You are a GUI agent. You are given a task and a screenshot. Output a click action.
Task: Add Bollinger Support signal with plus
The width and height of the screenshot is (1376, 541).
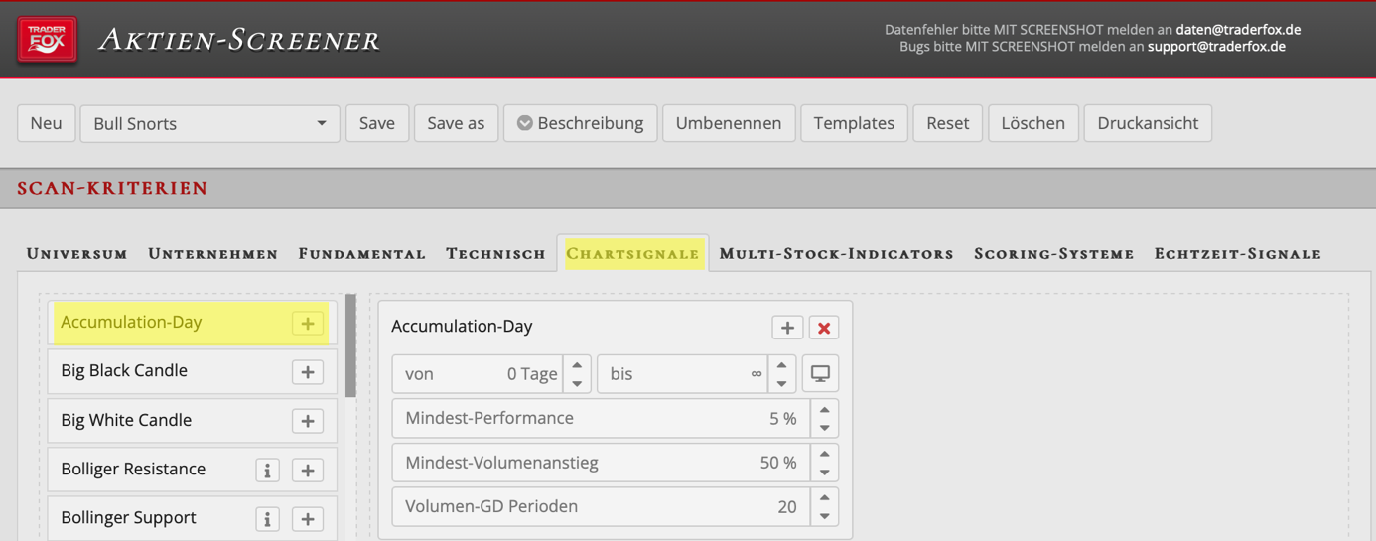click(308, 518)
